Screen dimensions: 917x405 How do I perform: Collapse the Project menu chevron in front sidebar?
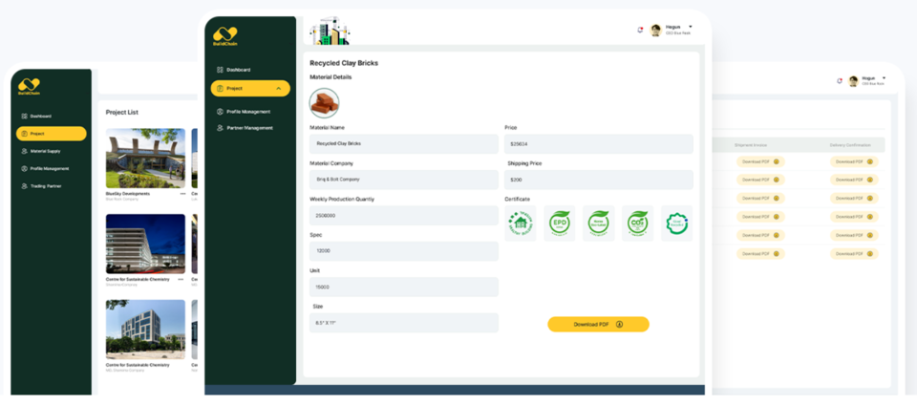click(x=278, y=88)
